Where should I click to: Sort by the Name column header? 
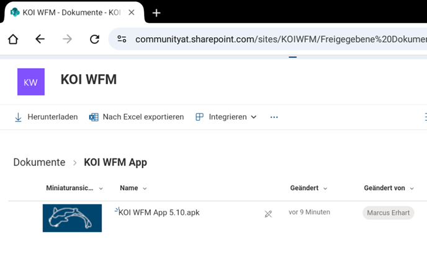click(x=133, y=188)
